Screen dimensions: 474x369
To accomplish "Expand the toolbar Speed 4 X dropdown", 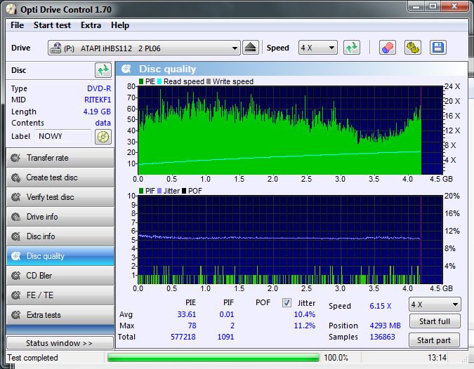I will (318, 48).
